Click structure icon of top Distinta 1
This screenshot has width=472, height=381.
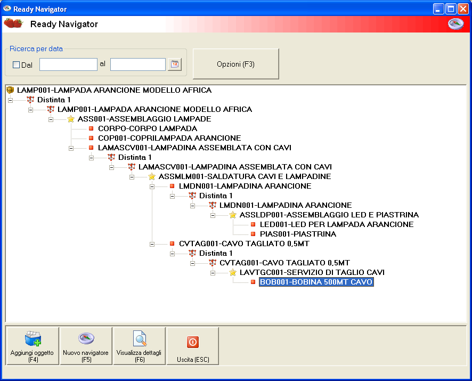coord(30,100)
